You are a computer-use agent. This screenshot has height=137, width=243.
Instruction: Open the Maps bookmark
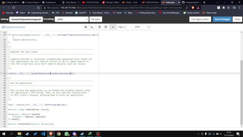(x=128, y=13)
